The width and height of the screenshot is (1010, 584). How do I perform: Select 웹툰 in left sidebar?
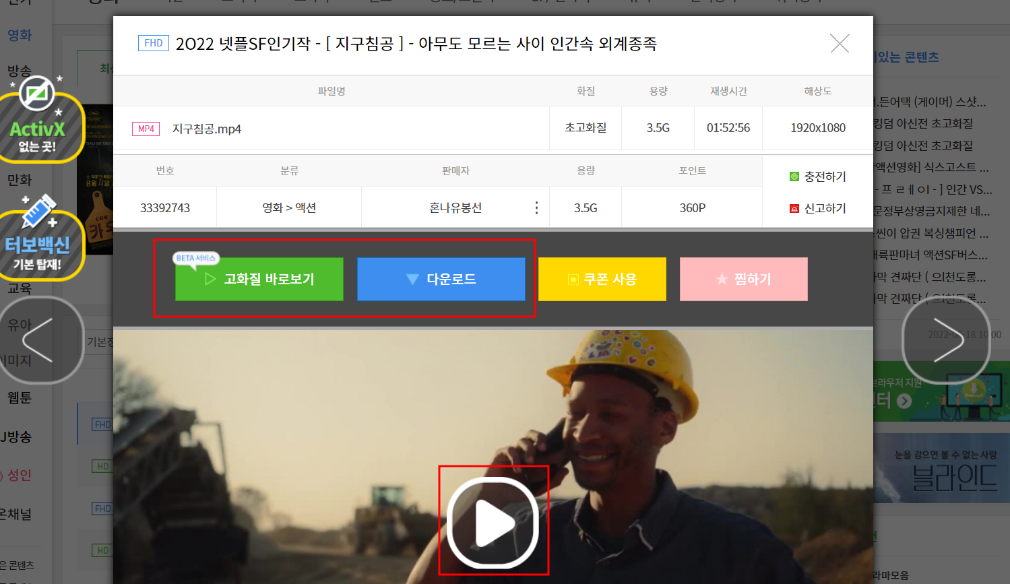pyautogui.click(x=20, y=397)
